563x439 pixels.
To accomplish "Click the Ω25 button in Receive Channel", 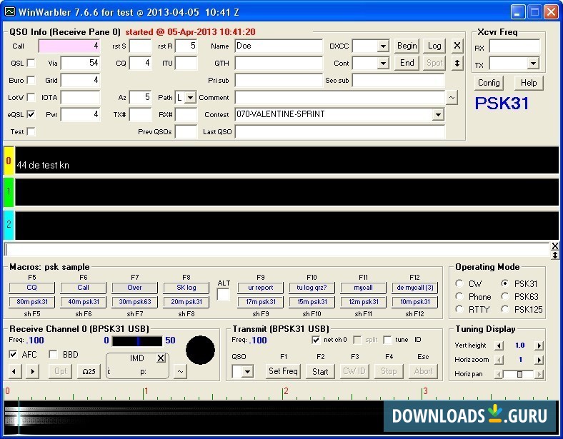I will [89, 371].
